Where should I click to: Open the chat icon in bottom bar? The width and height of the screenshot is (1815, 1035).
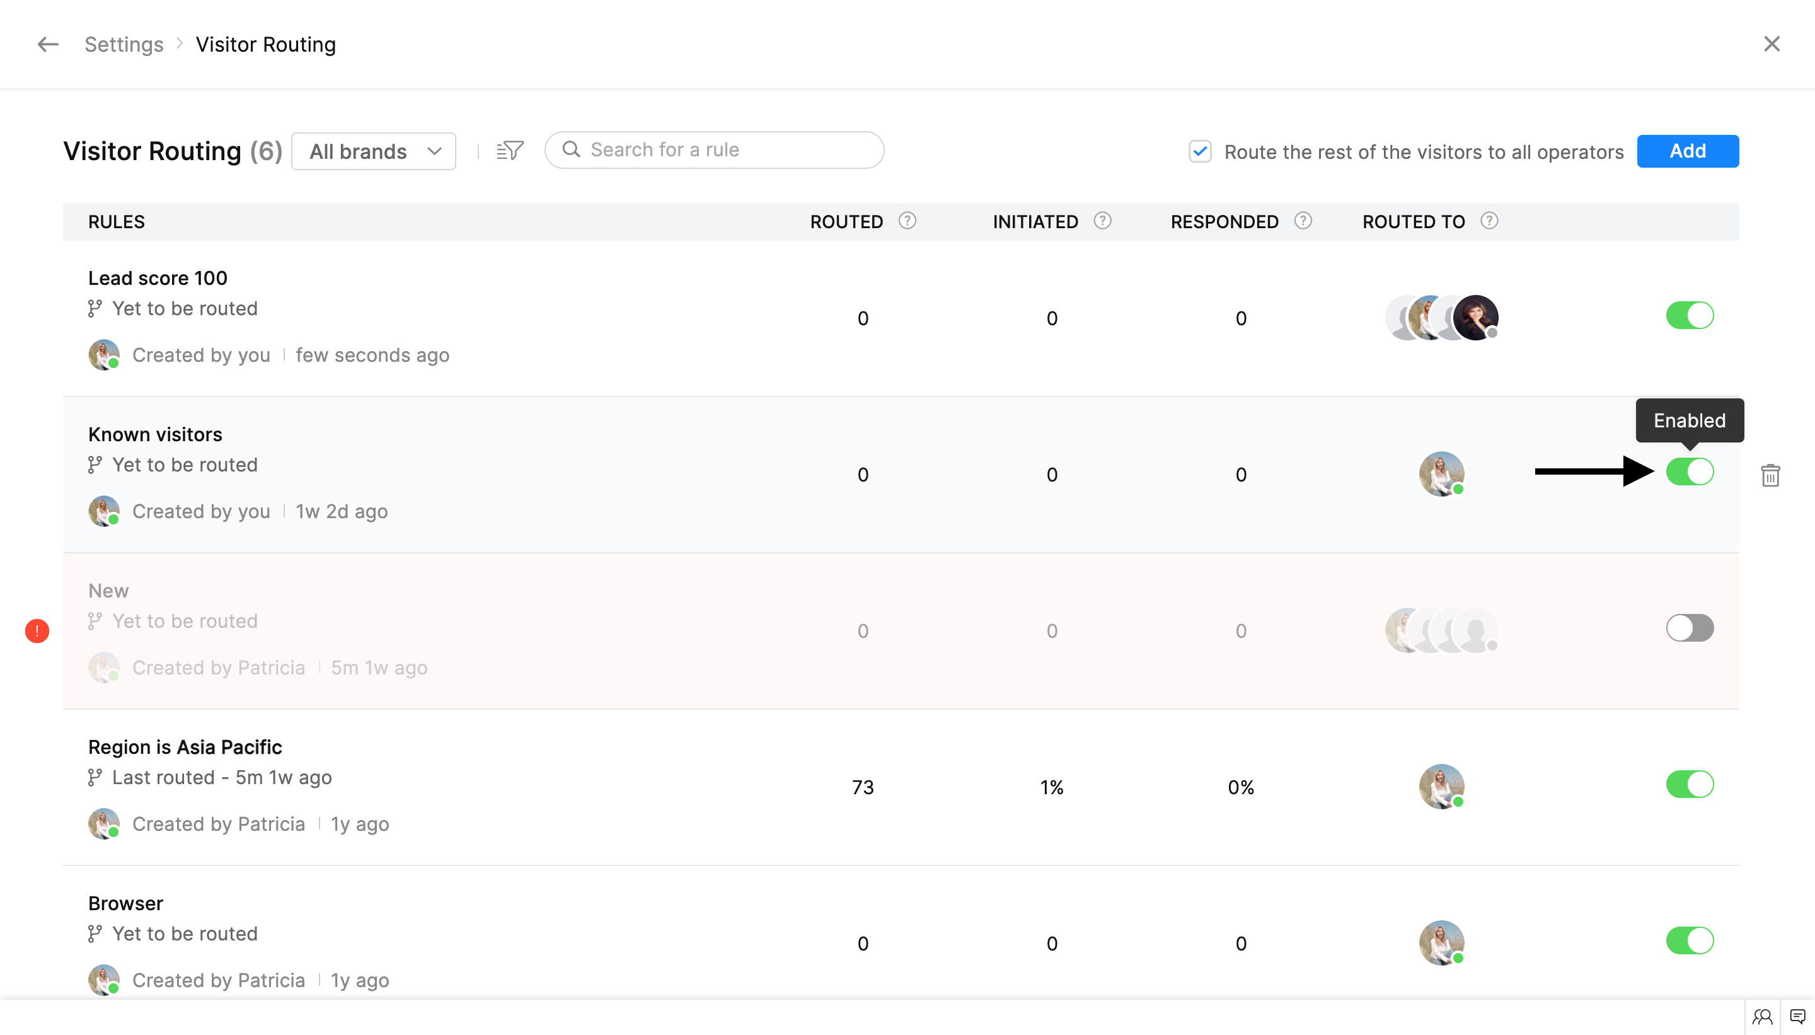click(x=1797, y=1017)
